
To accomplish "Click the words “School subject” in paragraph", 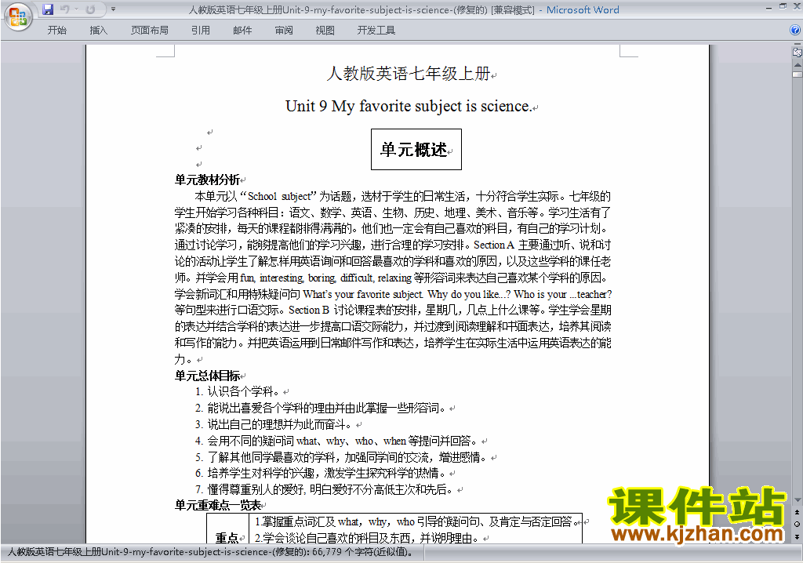I will coord(278,196).
